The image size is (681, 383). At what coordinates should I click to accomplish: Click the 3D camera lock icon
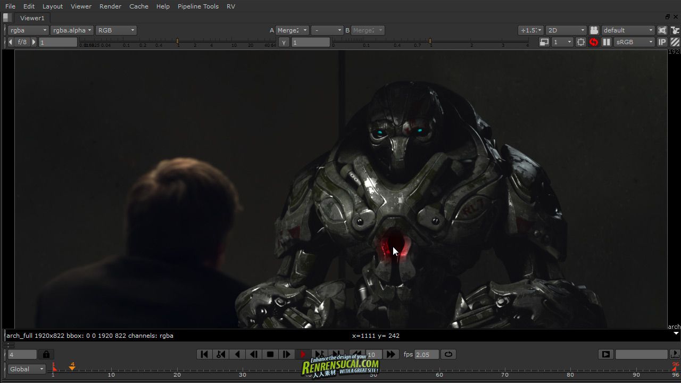(x=594, y=30)
